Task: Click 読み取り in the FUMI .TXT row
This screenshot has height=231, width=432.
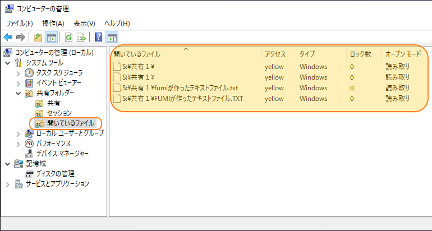Action: tap(398, 99)
